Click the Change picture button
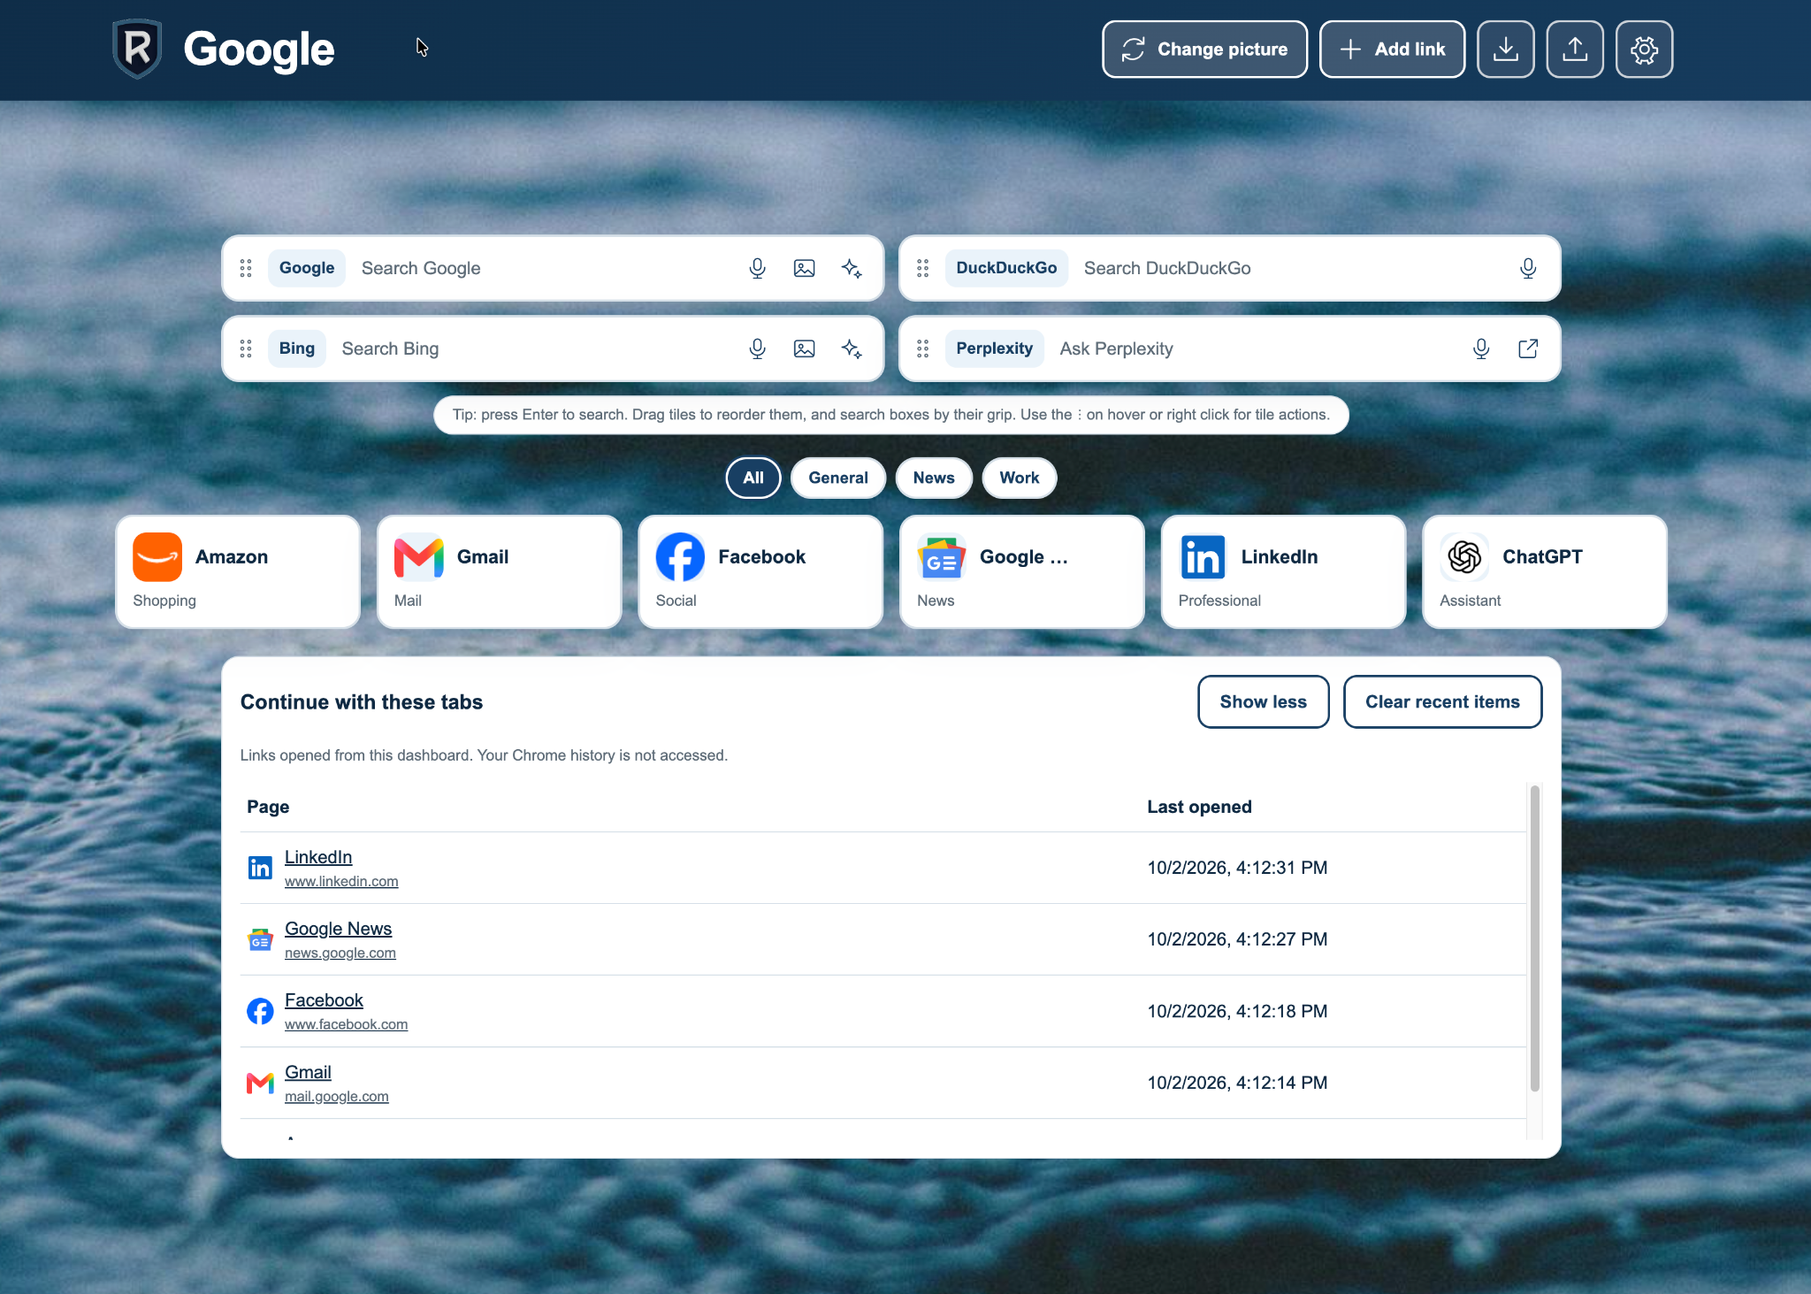This screenshot has height=1294, width=1811. click(x=1204, y=50)
